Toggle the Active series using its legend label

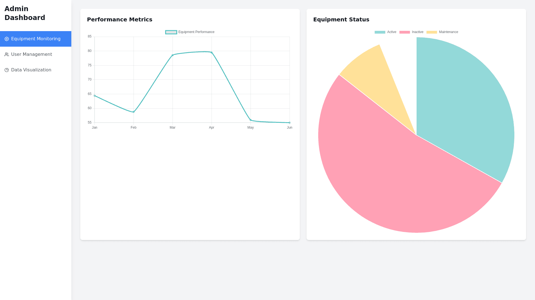[x=391, y=32]
